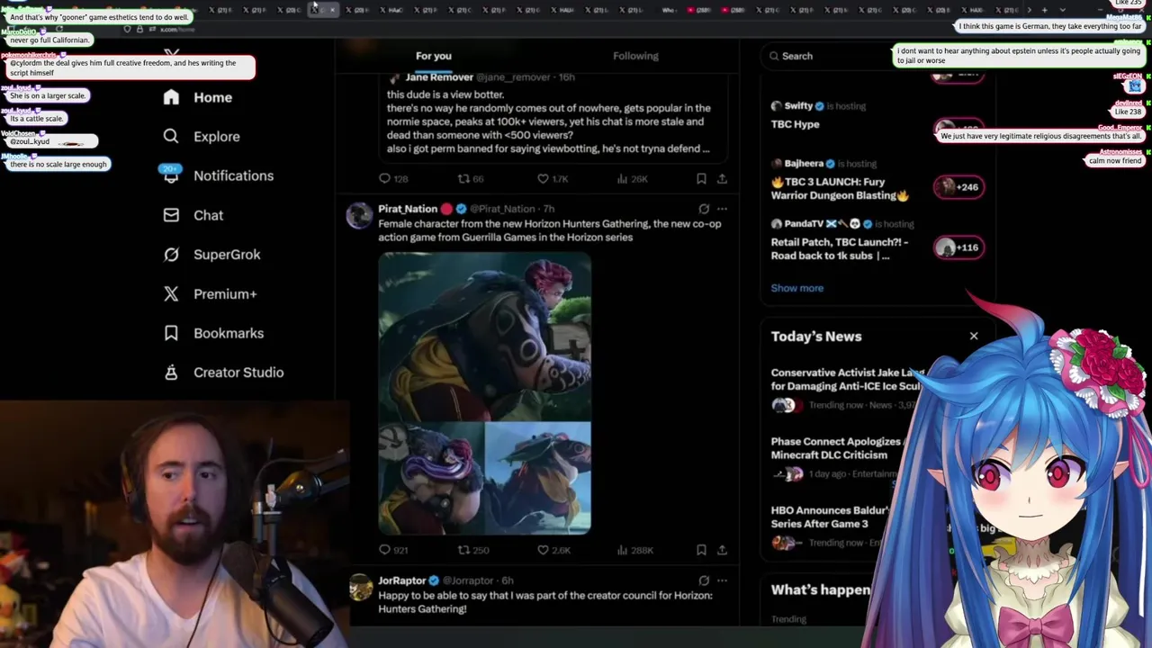The width and height of the screenshot is (1152, 648).
Task: Close the Today's News panel
Action: [974, 336]
